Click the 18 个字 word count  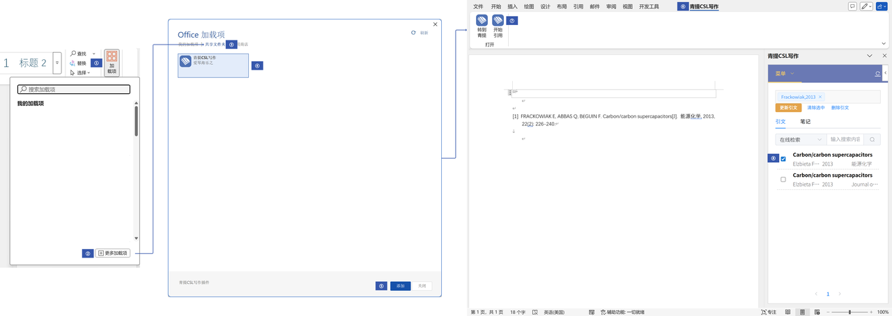tap(517, 312)
